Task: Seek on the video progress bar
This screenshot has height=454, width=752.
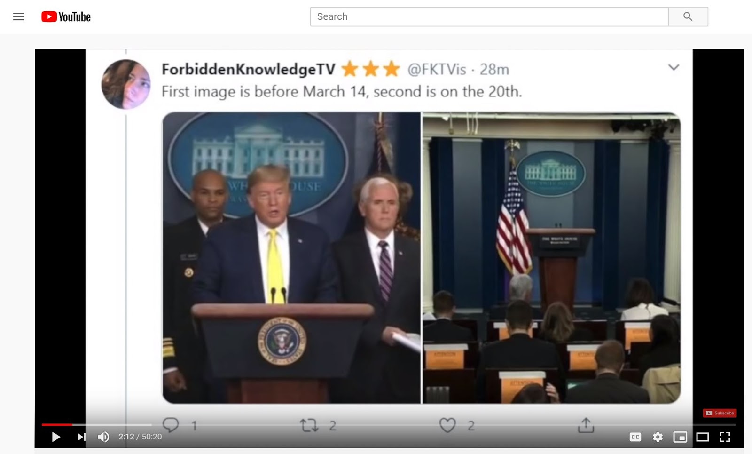Action: 389,425
